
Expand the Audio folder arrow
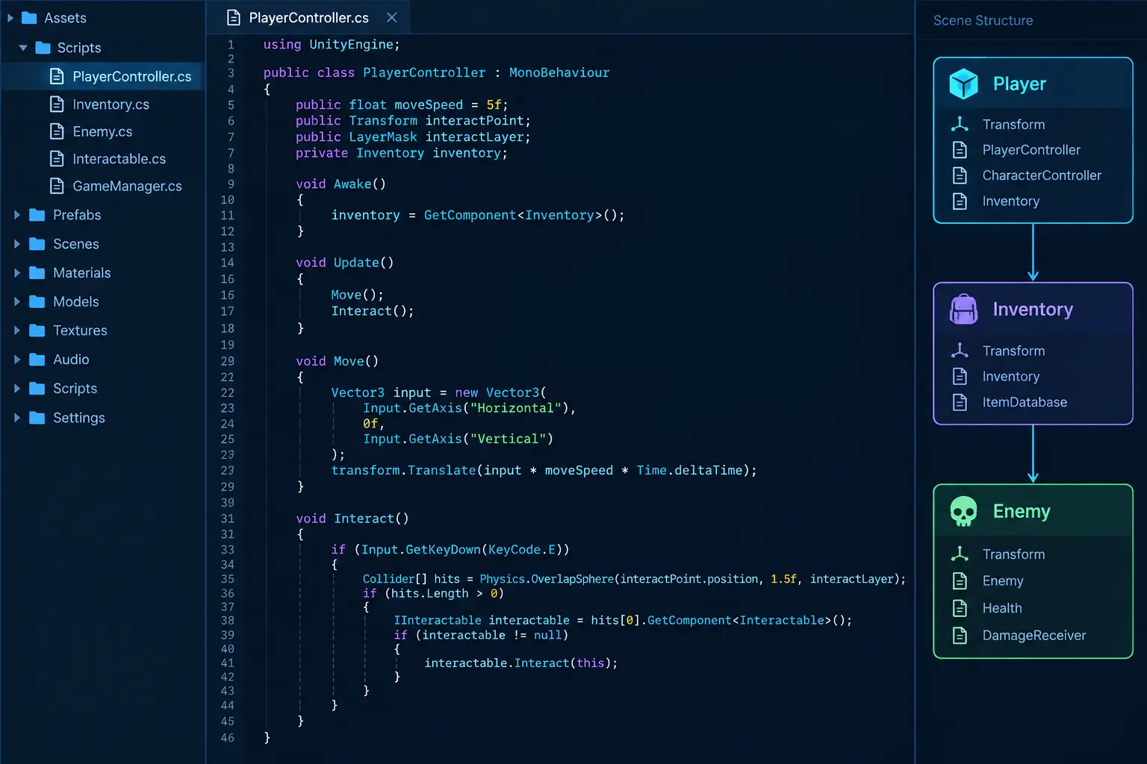[17, 360]
